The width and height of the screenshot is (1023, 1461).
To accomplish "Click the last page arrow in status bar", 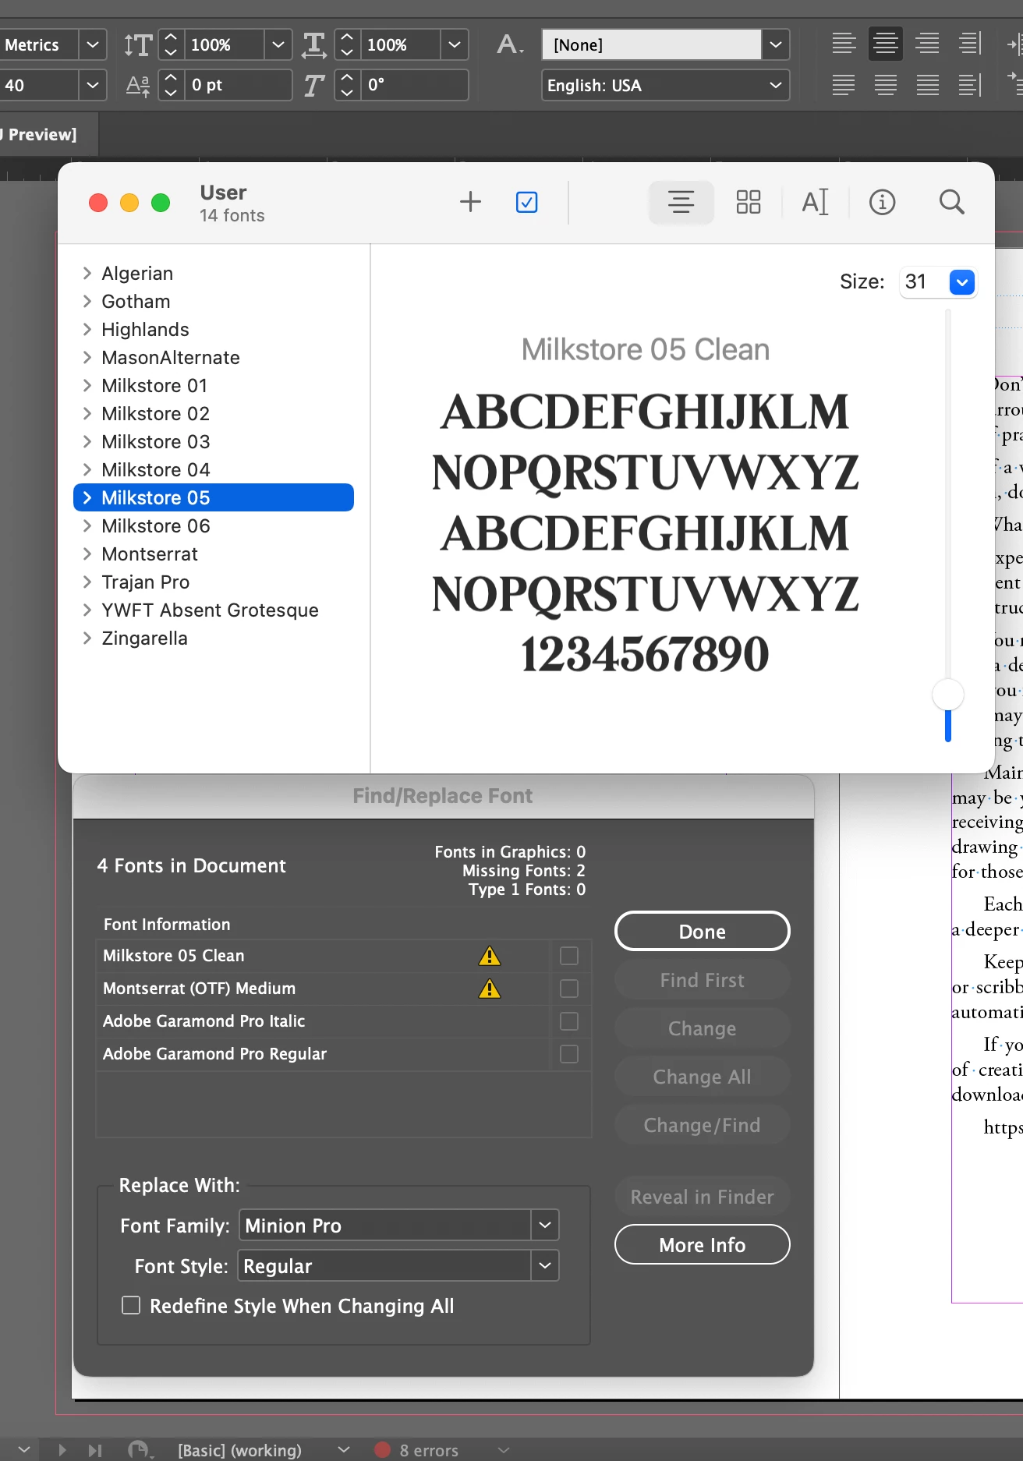I will click(95, 1450).
